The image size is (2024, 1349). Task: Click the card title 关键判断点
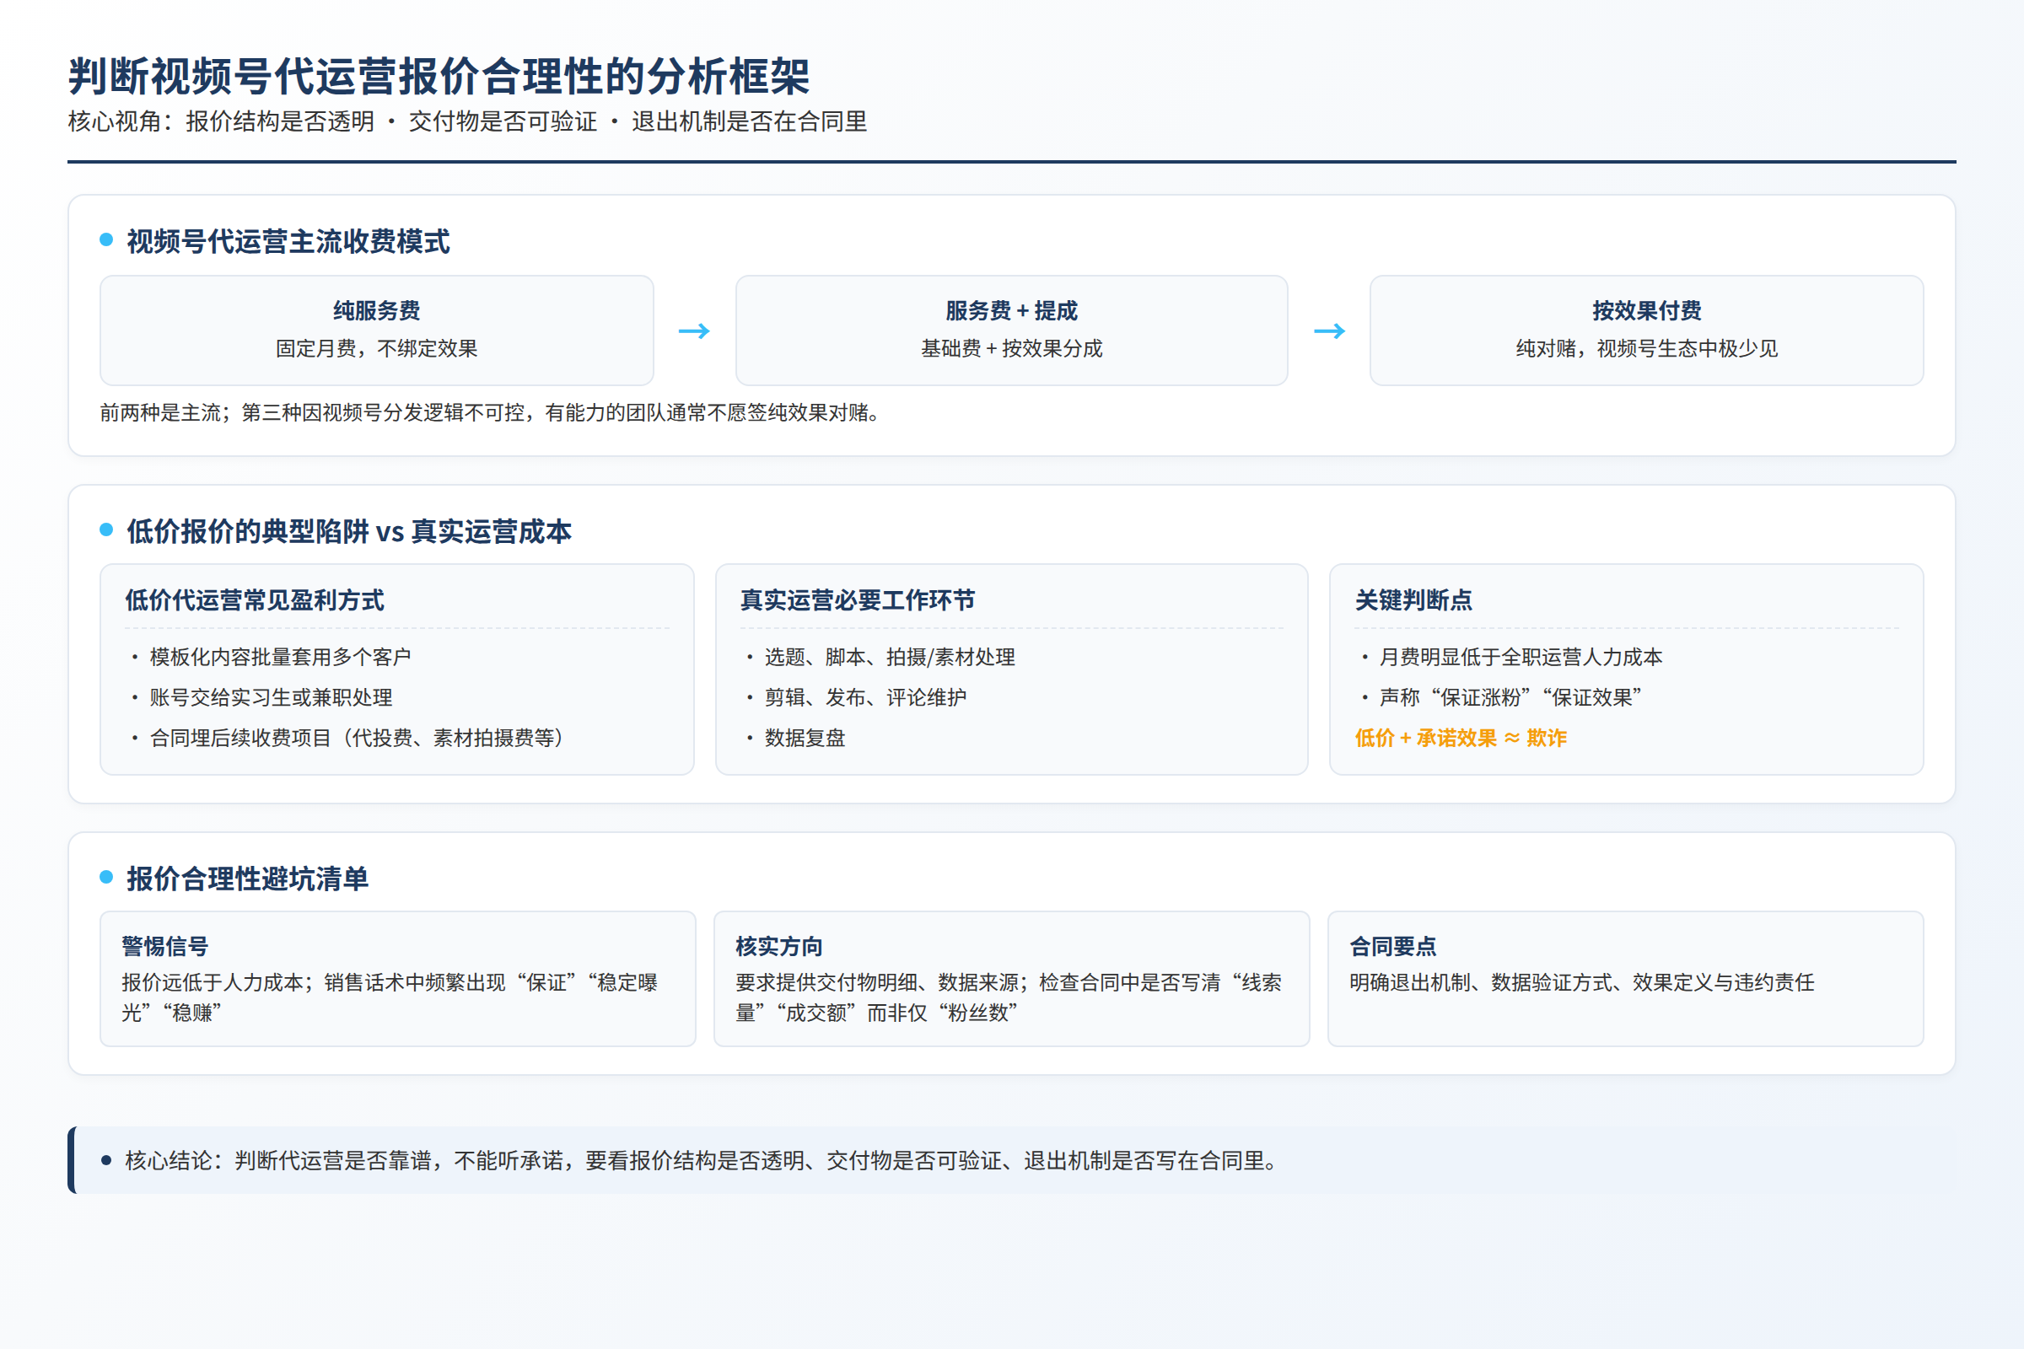point(1414,599)
